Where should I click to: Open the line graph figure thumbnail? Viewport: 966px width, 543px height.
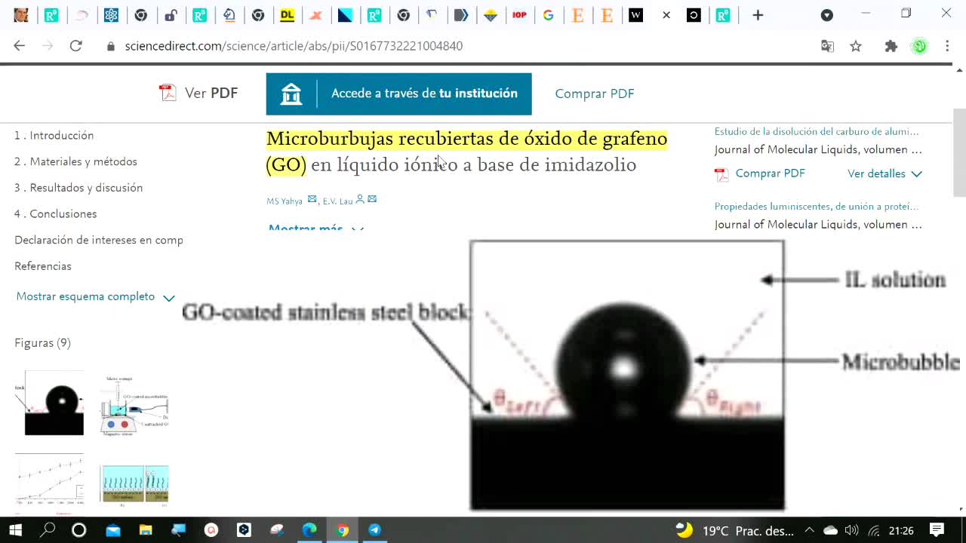click(x=49, y=479)
